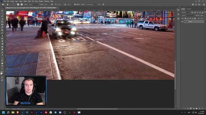
Task: Select the Lasso tool
Action: pos(2,16)
